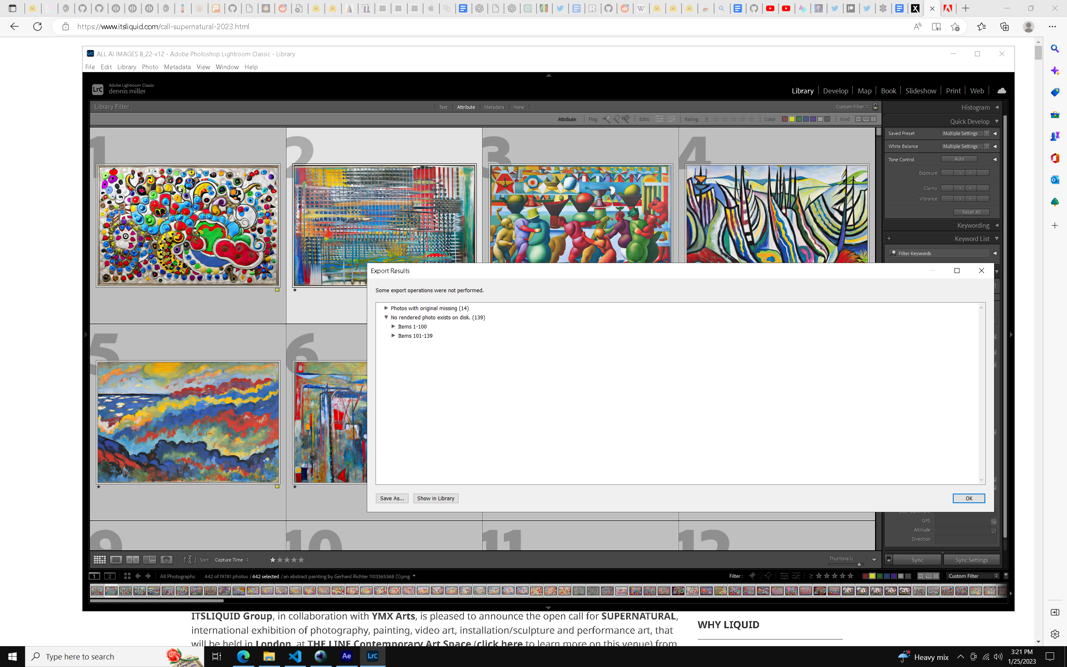Open Compare view (XY icon)
The image size is (1067, 667).
[x=133, y=559]
